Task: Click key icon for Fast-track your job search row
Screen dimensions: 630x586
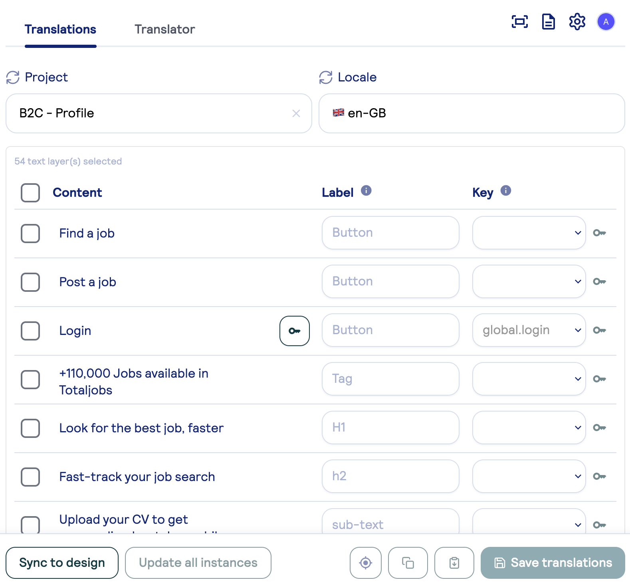Action: point(600,476)
